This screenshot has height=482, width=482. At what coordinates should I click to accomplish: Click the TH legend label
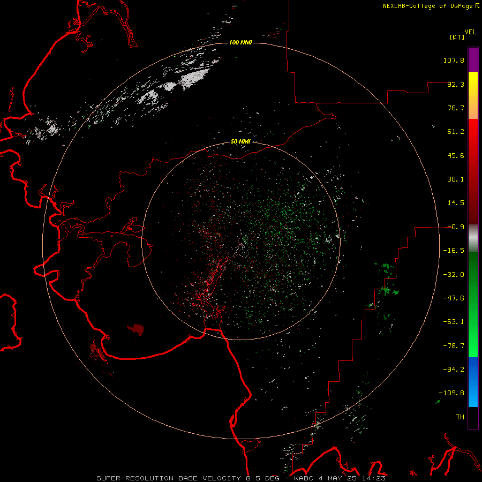tap(460, 417)
